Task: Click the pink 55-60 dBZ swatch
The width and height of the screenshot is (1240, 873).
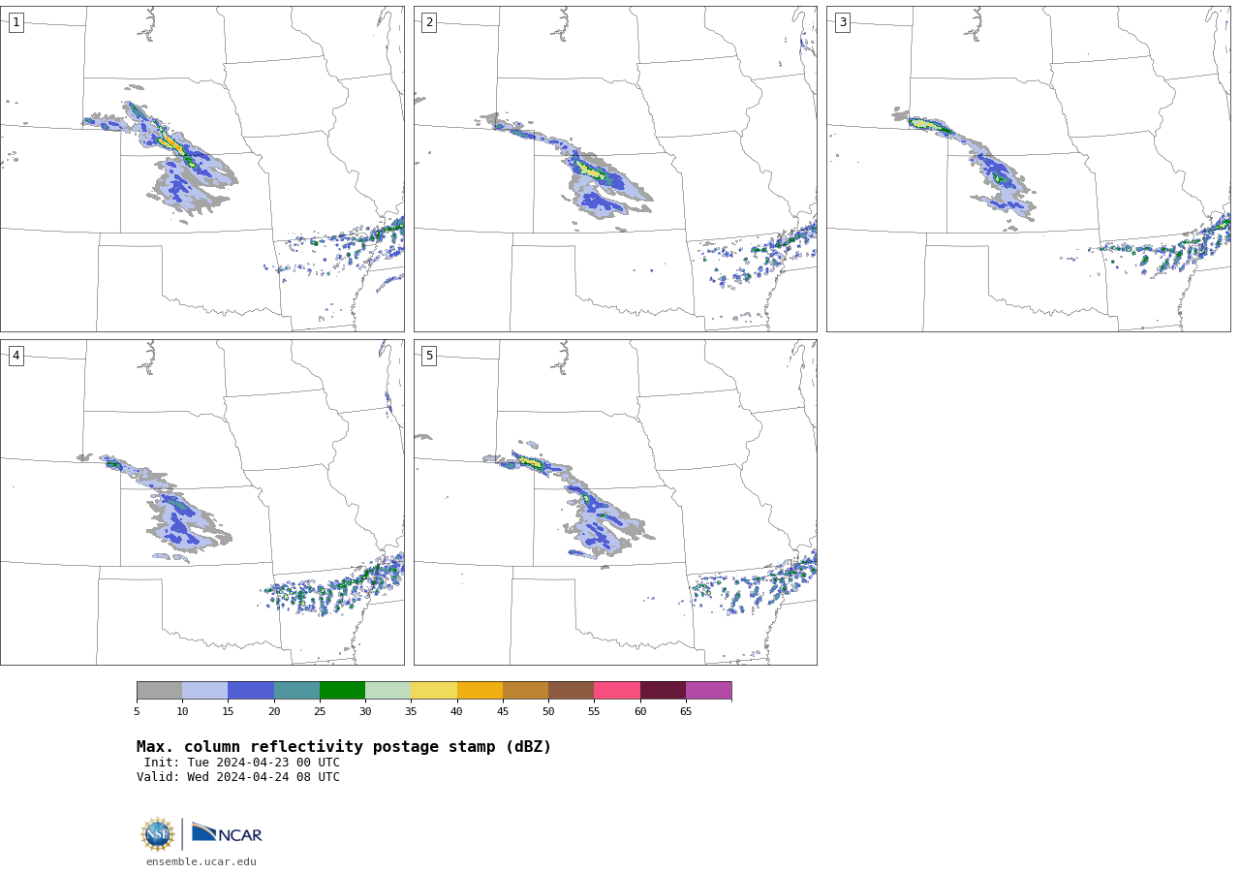Action: click(617, 690)
